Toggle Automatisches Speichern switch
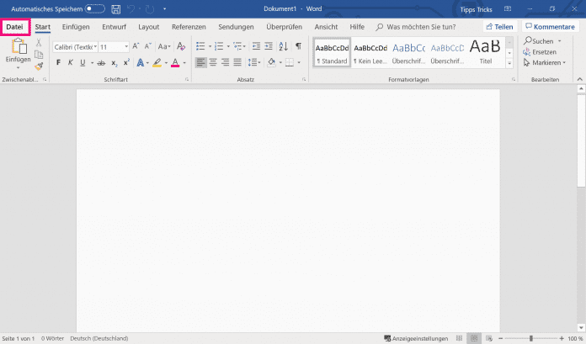The image size is (586, 344). [95, 8]
